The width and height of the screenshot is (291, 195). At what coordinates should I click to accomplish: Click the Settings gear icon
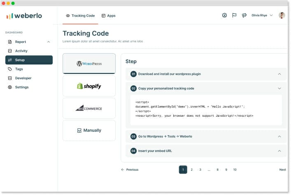point(10,87)
